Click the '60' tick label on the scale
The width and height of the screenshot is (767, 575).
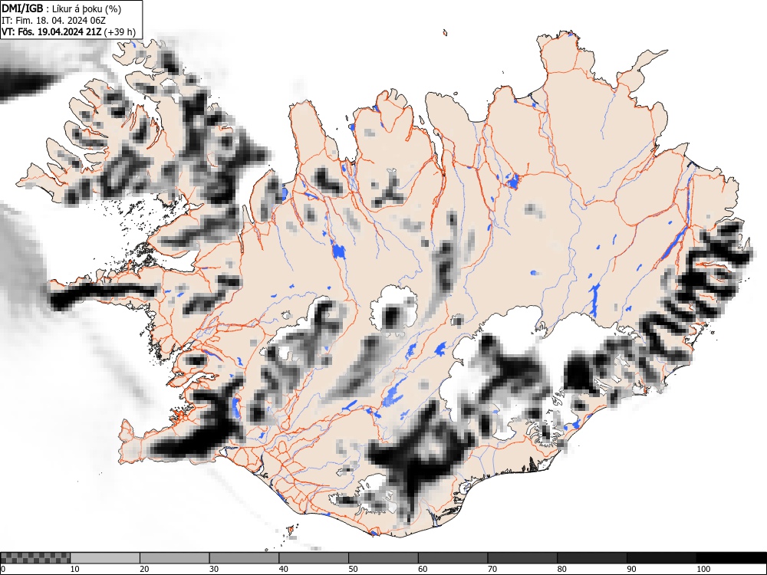(422, 569)
